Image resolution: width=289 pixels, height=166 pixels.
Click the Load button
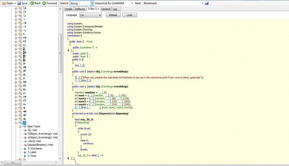click(129, 15)
